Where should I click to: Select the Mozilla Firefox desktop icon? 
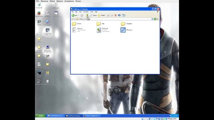tap(39, 14)
